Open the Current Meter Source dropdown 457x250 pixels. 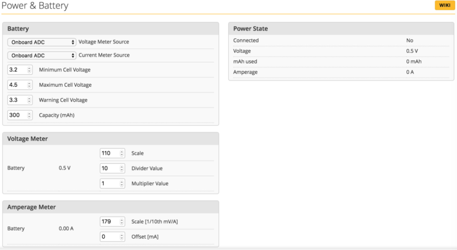pos(42,56)
